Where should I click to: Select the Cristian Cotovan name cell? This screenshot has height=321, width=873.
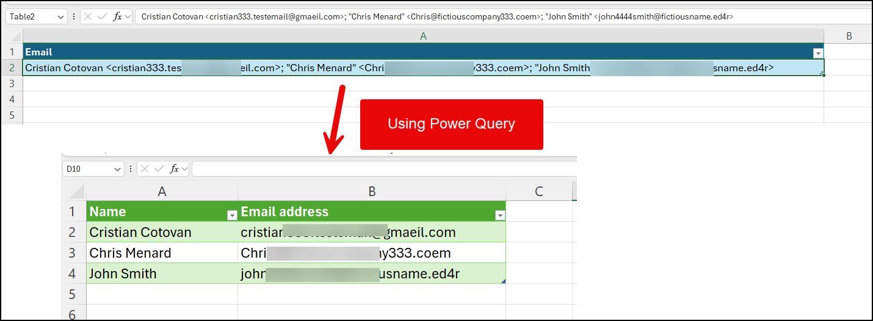click(162, 232)
